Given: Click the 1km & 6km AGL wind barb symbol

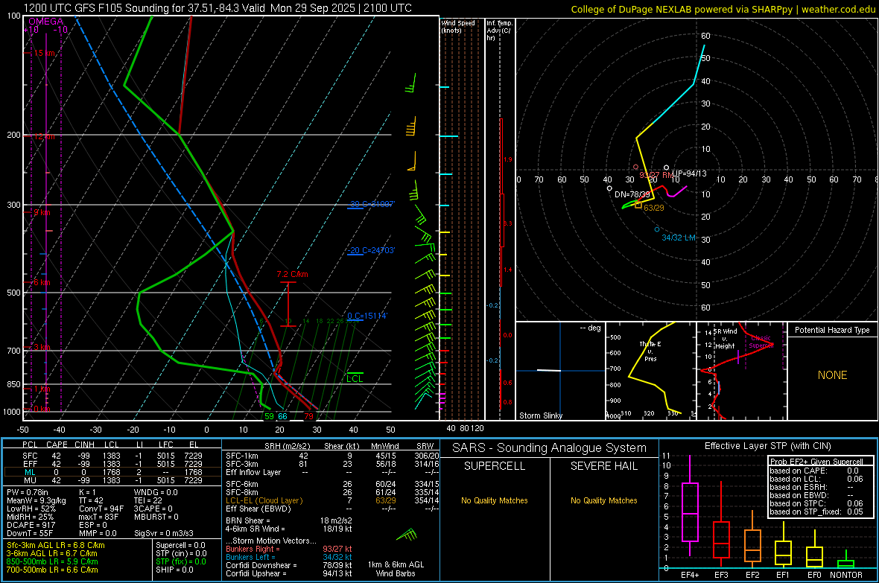Looking at the screenshot, I should [407, 535].
